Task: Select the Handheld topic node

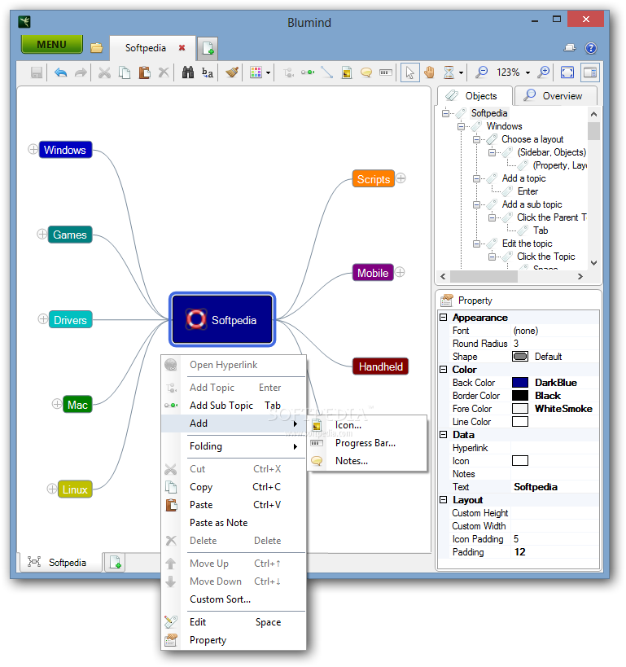Action: [x=381, y=366]
